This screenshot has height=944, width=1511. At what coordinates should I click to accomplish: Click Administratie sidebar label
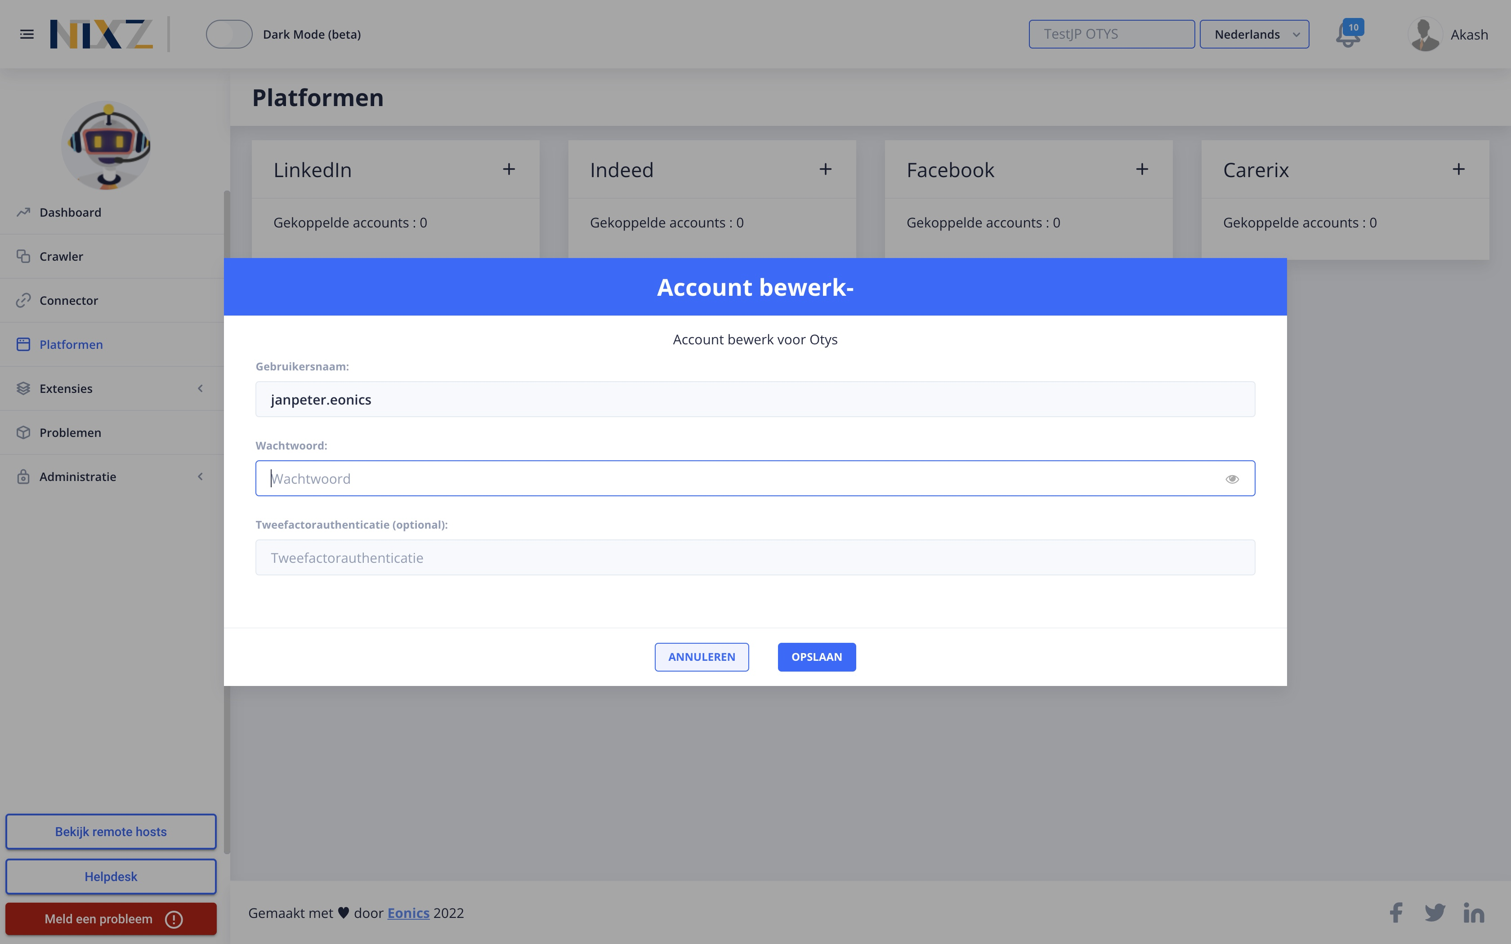pos(78,476)
